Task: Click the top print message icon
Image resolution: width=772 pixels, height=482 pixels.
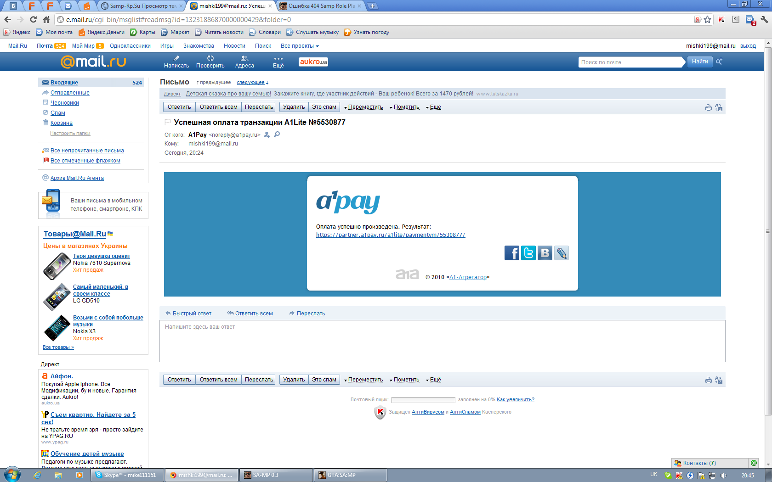Action: tap(709, 107)
